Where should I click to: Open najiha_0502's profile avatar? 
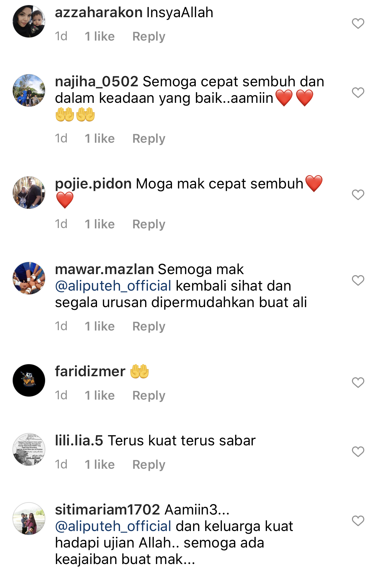click(x=29, y=90)
